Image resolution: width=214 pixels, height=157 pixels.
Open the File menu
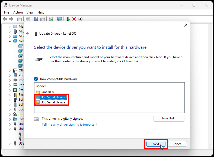click(x=7, y=12)
